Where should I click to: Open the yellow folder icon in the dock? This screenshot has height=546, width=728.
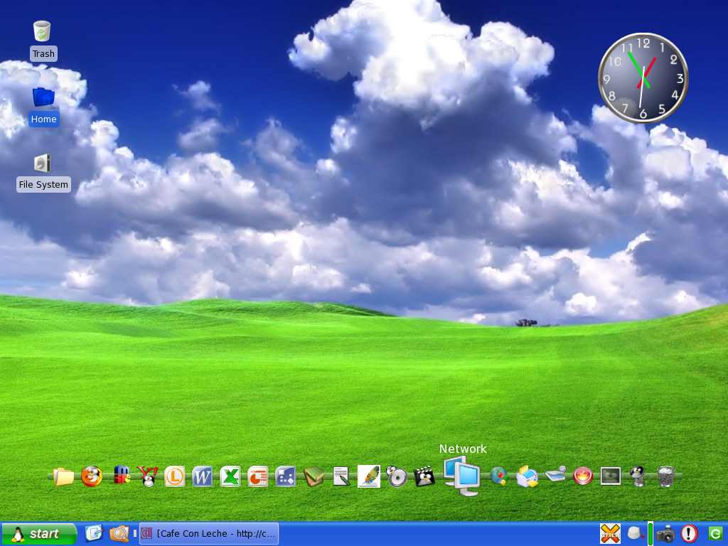pos(63,476)
